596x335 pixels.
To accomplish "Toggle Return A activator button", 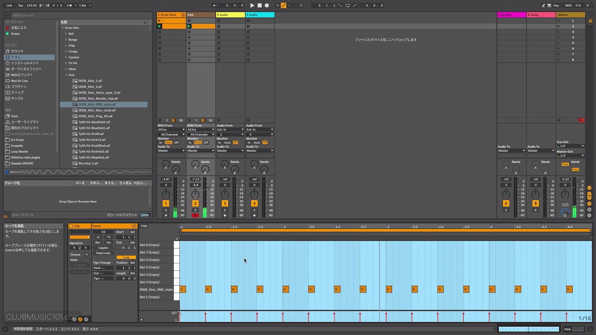I will pyautogui.click(x=506, y=203).
